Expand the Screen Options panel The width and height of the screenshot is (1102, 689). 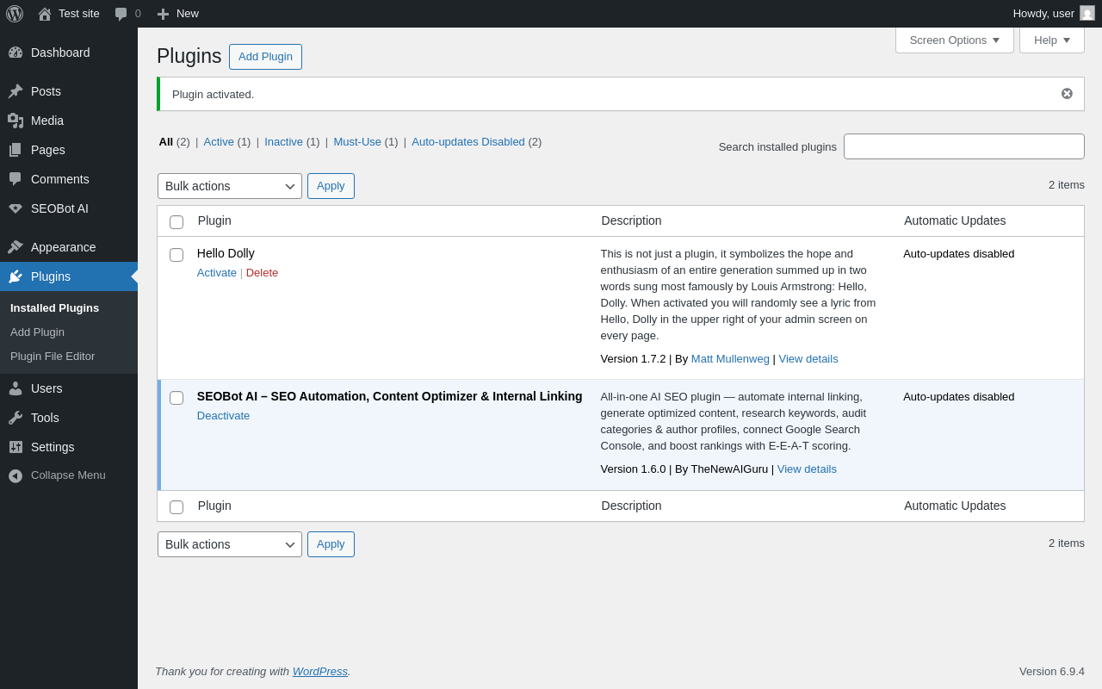tap(954, 40)
